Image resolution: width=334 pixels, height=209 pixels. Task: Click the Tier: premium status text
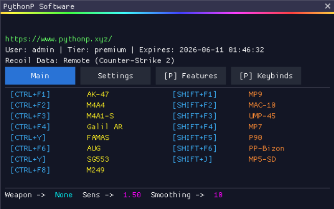[x=97, y=50]
